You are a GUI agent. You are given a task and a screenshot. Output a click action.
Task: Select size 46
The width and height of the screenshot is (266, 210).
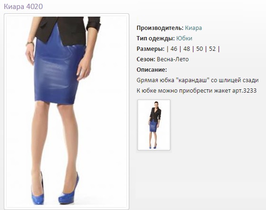pyautogui.click(x=174, y=49)
